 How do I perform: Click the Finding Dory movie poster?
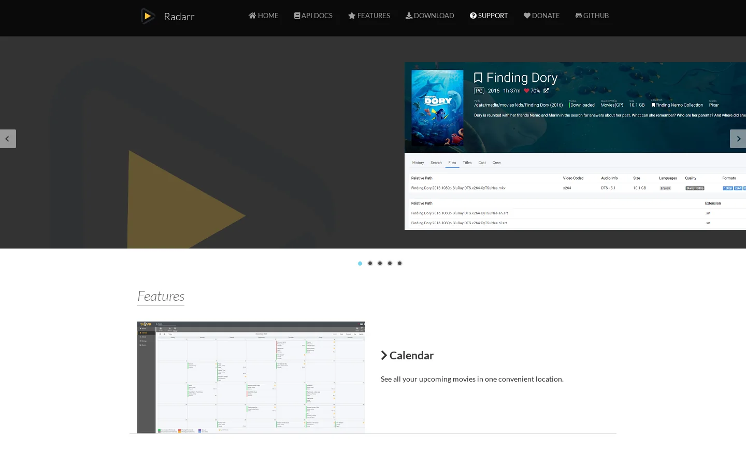[437, 108]
